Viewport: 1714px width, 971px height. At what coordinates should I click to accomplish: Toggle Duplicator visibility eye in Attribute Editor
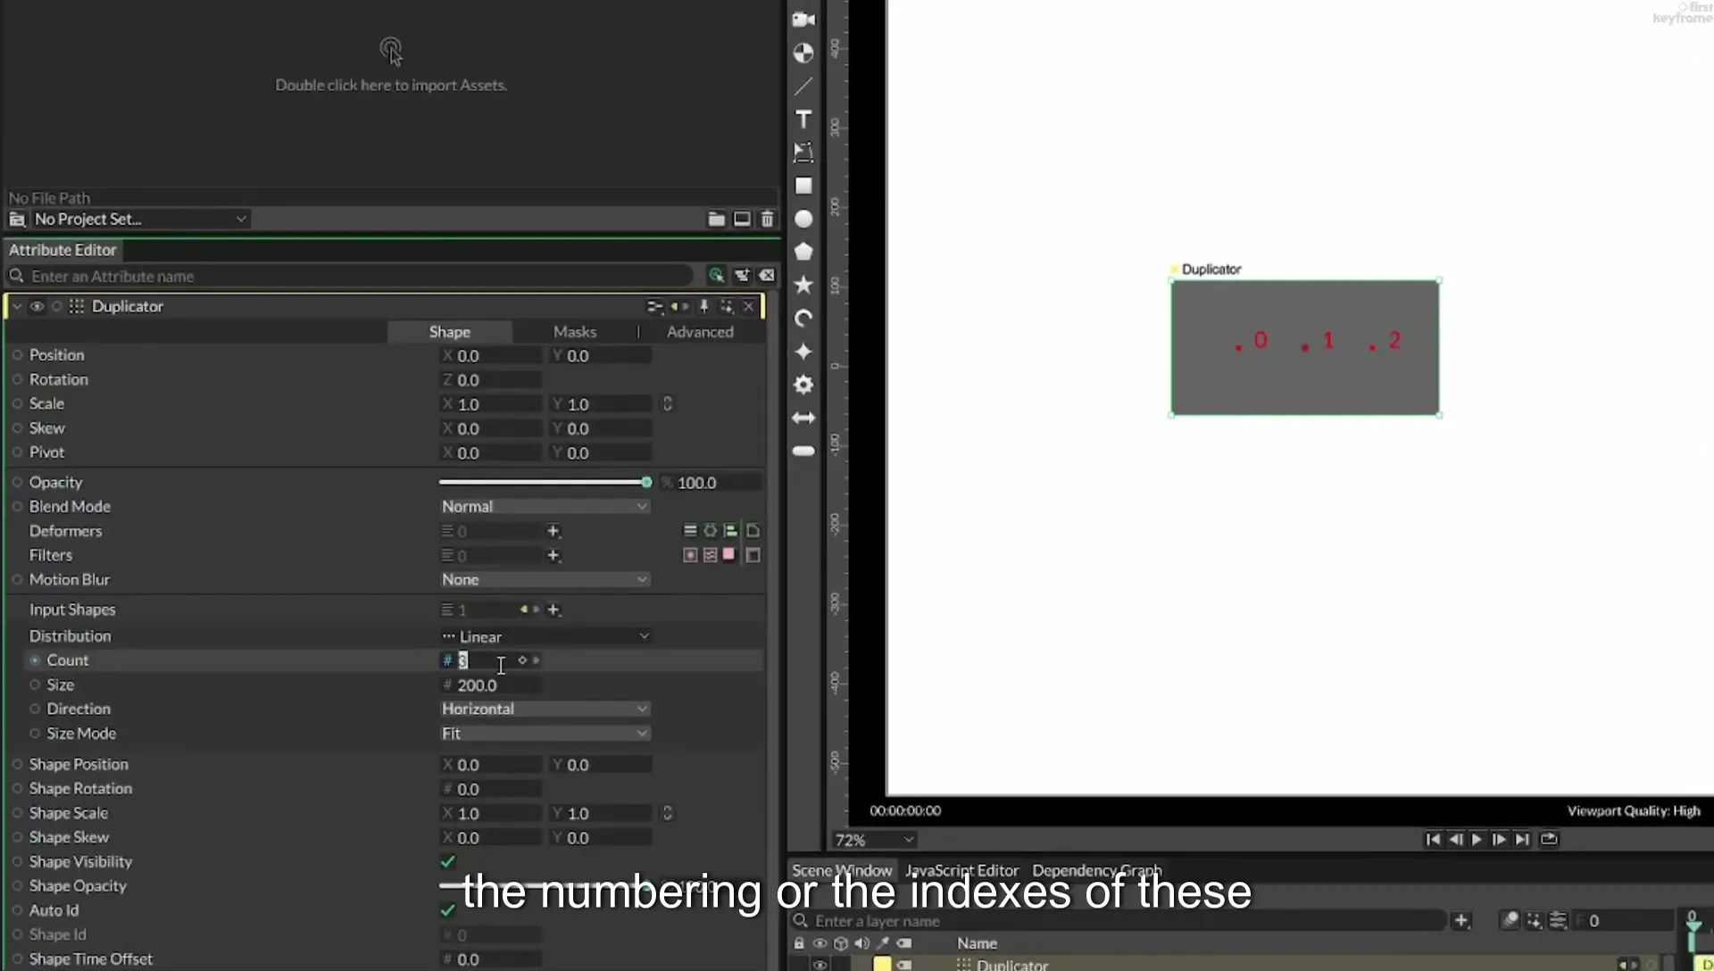37,306
